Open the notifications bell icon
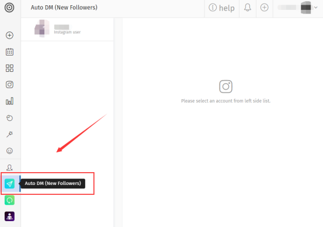Image resolution: width=323 pixels, height=227 pixels. tap(248, 8)
